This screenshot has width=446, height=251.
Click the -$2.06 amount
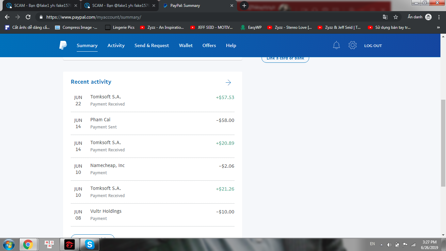coord(227,166)
